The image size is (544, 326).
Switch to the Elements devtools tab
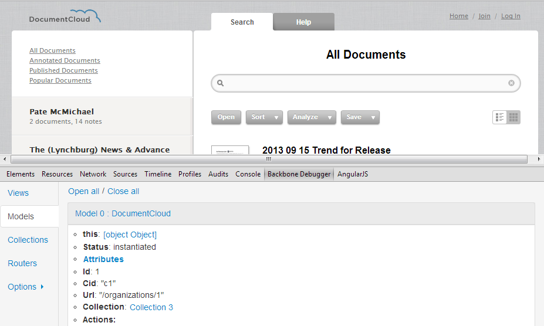(x=21, y=174)
